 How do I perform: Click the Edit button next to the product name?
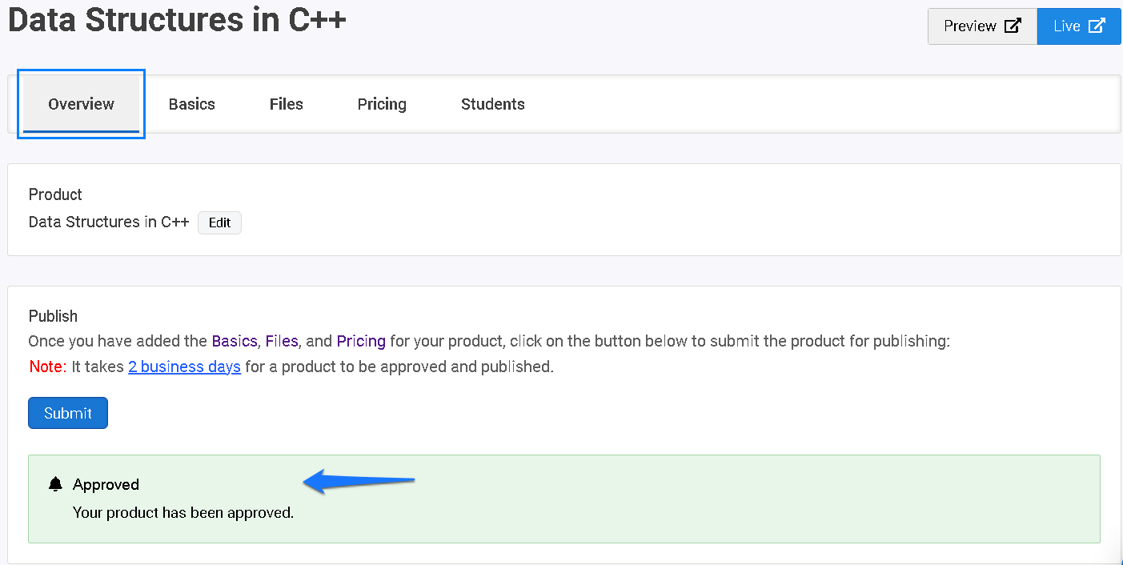[x=219, y=222]
